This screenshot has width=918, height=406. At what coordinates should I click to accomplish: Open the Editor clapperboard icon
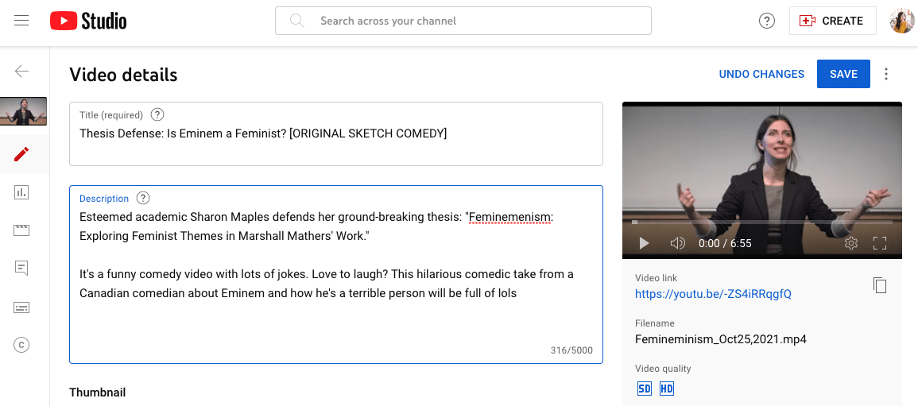point(21,230)
